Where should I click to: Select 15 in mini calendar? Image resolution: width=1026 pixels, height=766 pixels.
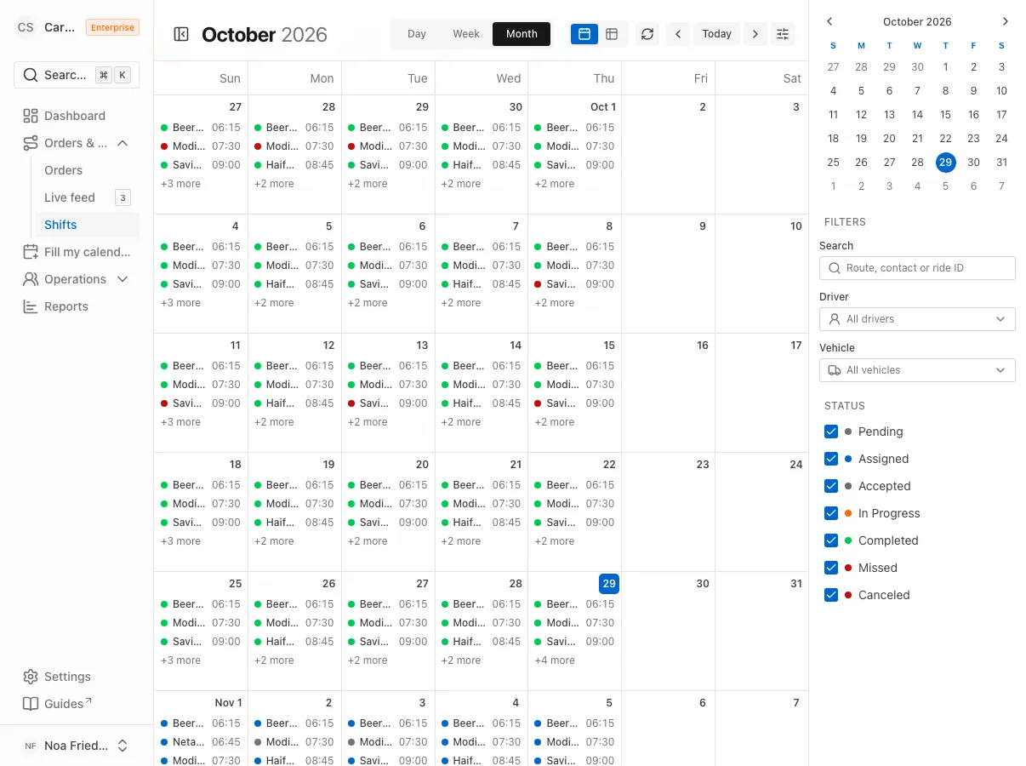pyautogui.click(x=945, y=114)
